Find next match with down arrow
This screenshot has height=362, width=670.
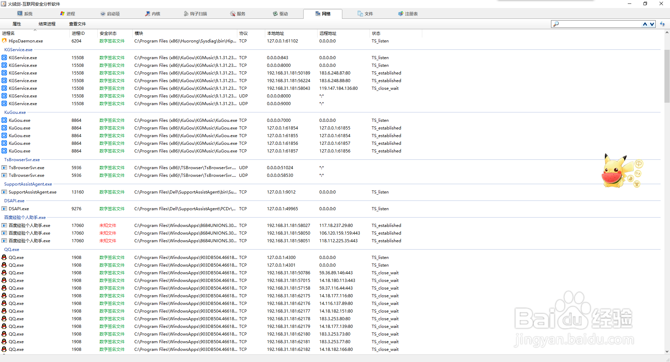(x=652, y=24)
